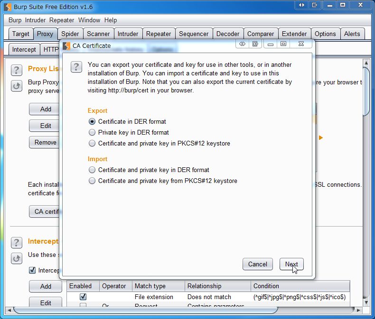Click the dialog title bar left-right arrows icon
The width and height of the screenshot is (375, 319).
coord(242,44)
